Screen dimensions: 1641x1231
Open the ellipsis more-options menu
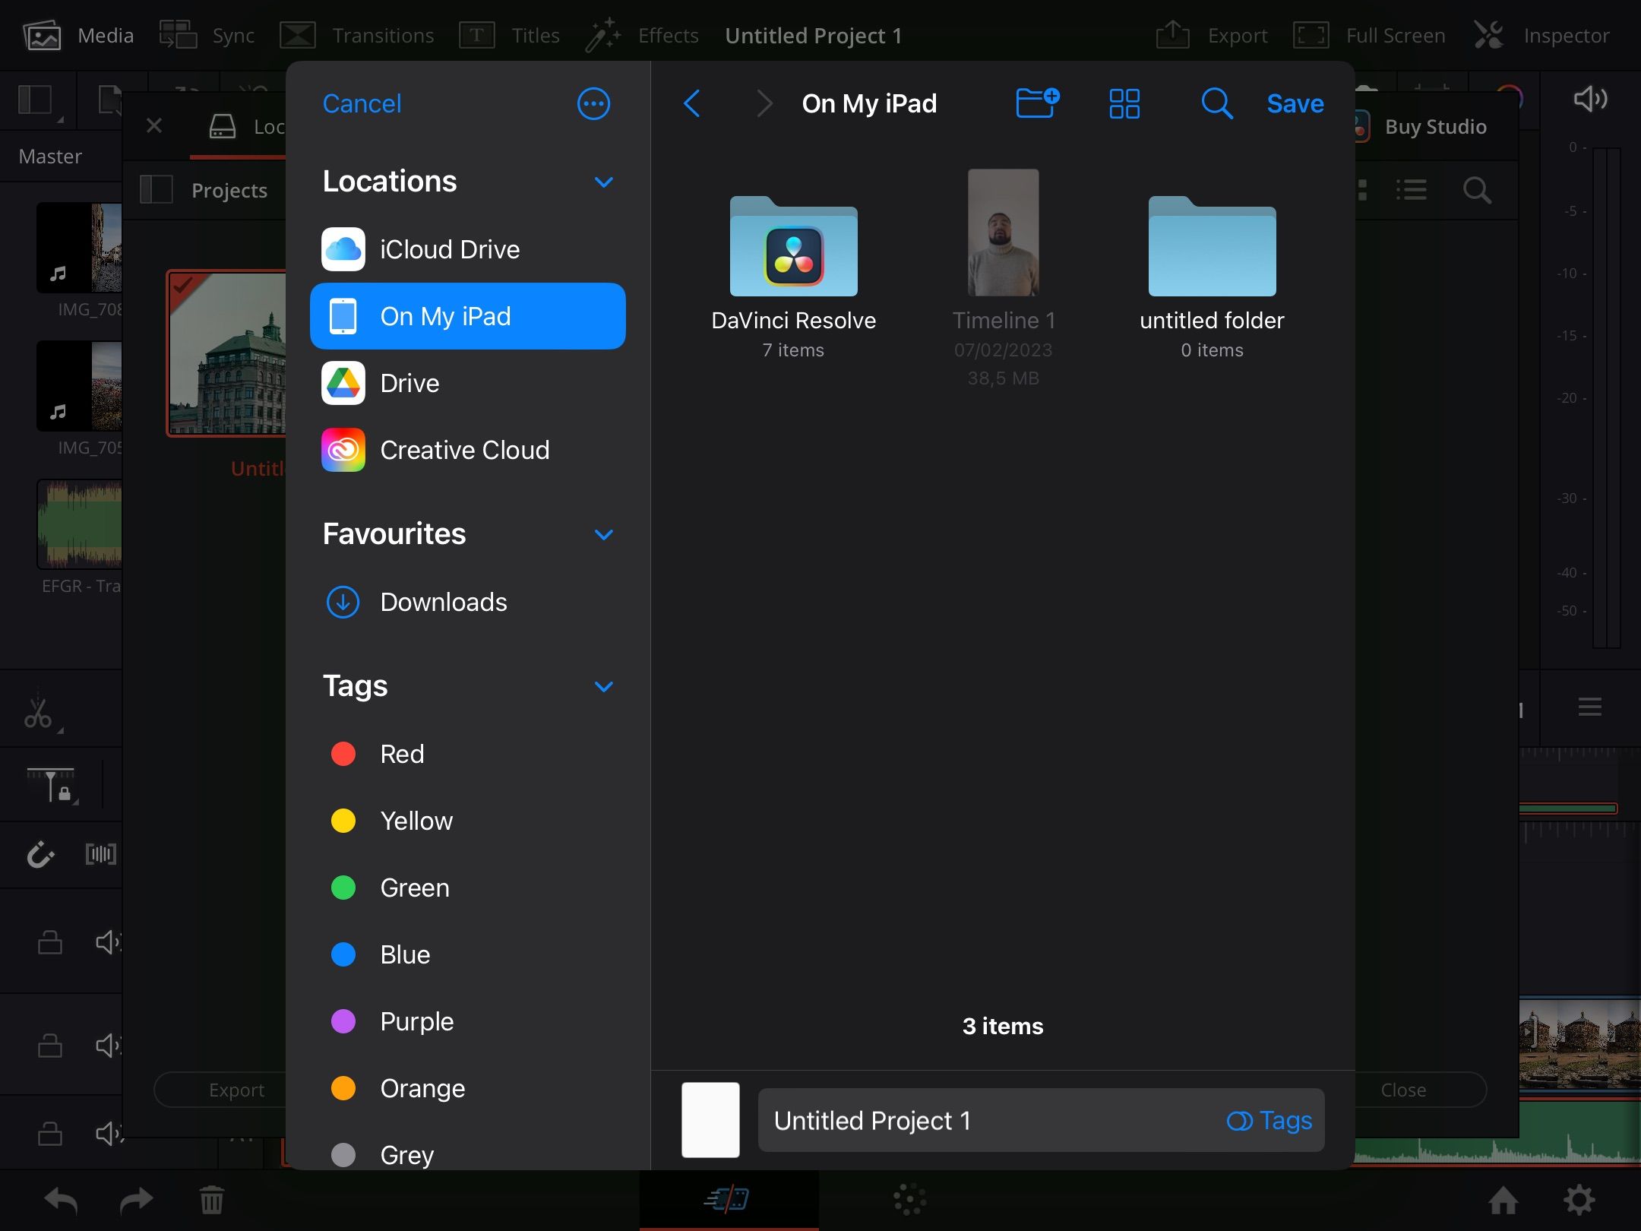[x=593, y=103]
